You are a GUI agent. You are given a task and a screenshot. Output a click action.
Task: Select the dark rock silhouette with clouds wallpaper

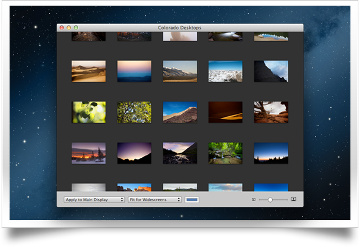271,71
